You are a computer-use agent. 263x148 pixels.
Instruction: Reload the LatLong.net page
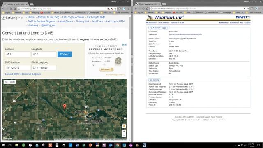pyautogui.click(x=11, y=9)
